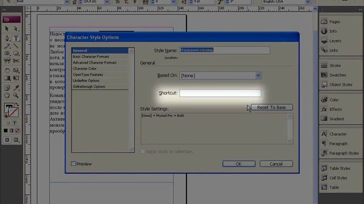Select the Free Transform tool

pos(16,78)
